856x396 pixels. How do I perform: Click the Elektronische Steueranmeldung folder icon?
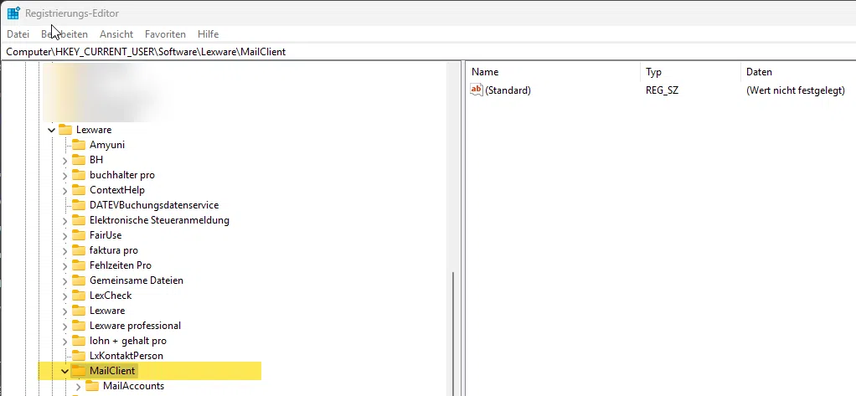(80, 220)
